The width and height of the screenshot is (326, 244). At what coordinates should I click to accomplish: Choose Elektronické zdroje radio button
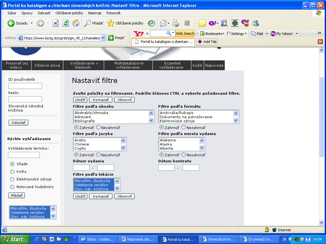(x=12, y=180)
